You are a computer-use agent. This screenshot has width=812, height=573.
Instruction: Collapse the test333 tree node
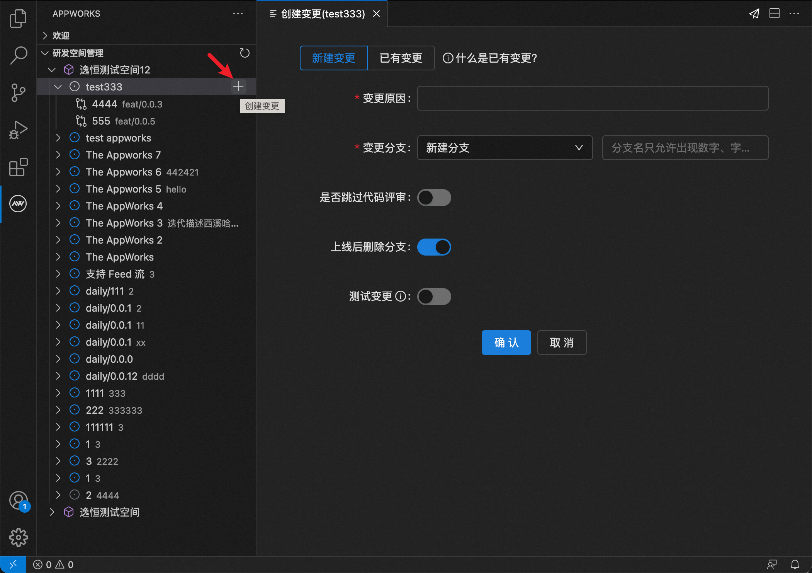coord(58,87)
